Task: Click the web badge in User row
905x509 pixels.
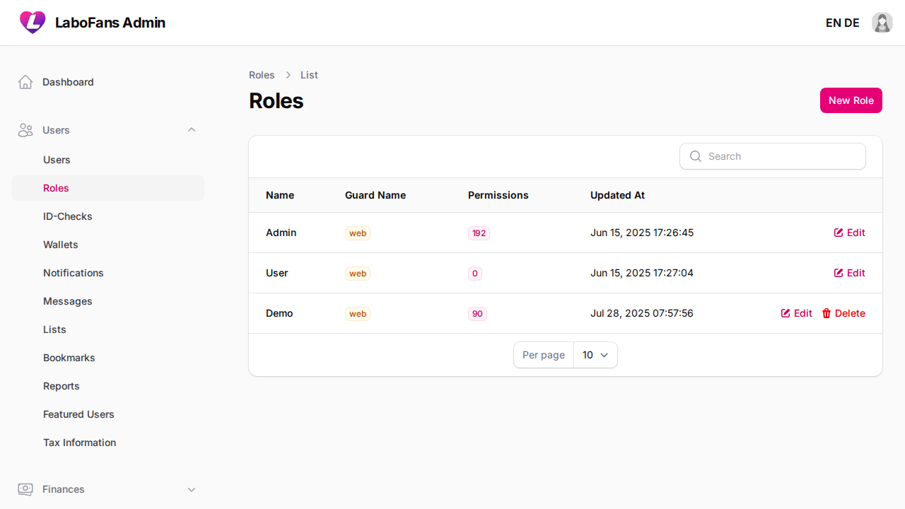Action: point(358,274)
